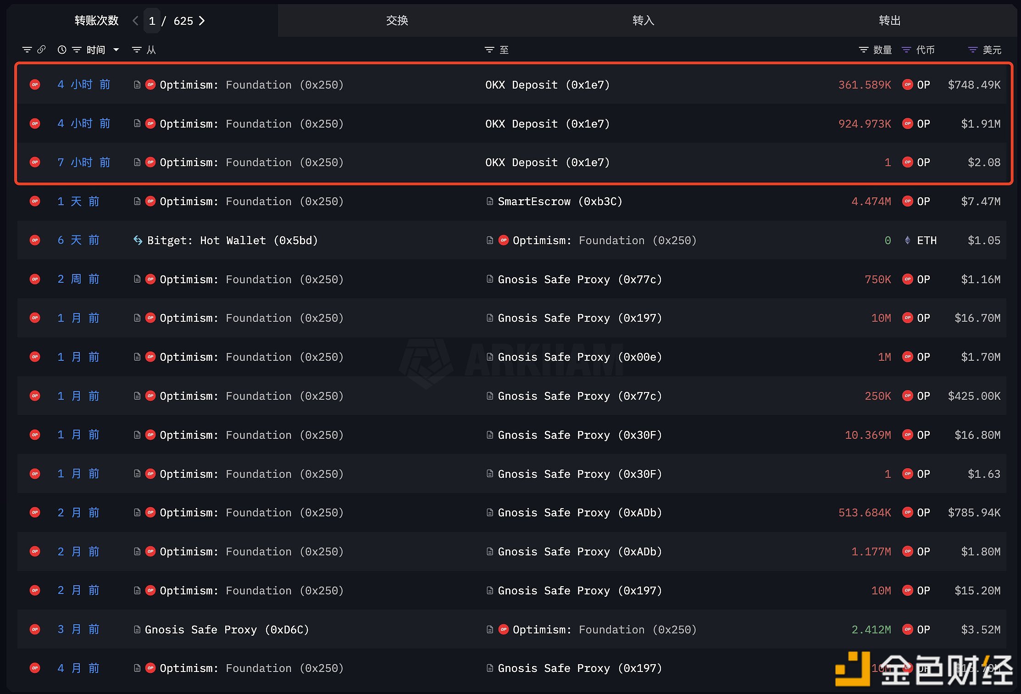1021x694 pixels.
Task: Open sender Gnosis Safe Proxy (0xD6C)
Action: click(227, 630)
